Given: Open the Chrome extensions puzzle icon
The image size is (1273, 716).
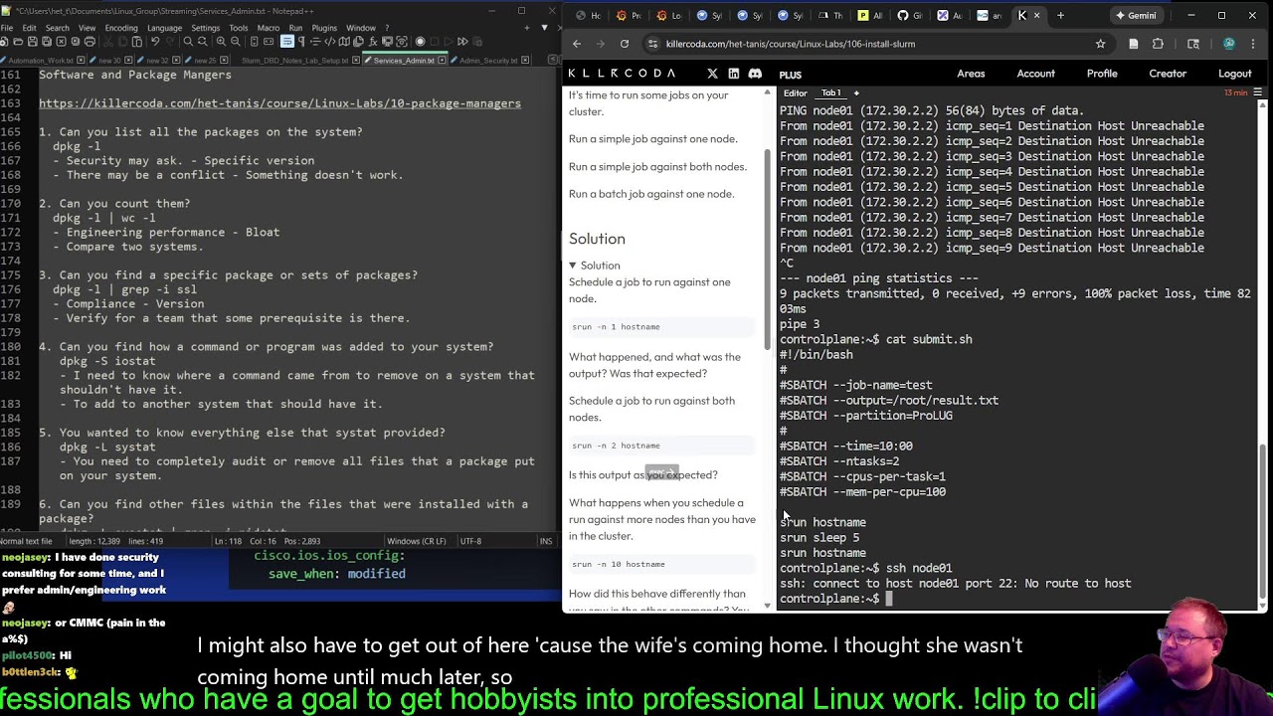Looking at the screenshot, I should [x=1158, y=44].
